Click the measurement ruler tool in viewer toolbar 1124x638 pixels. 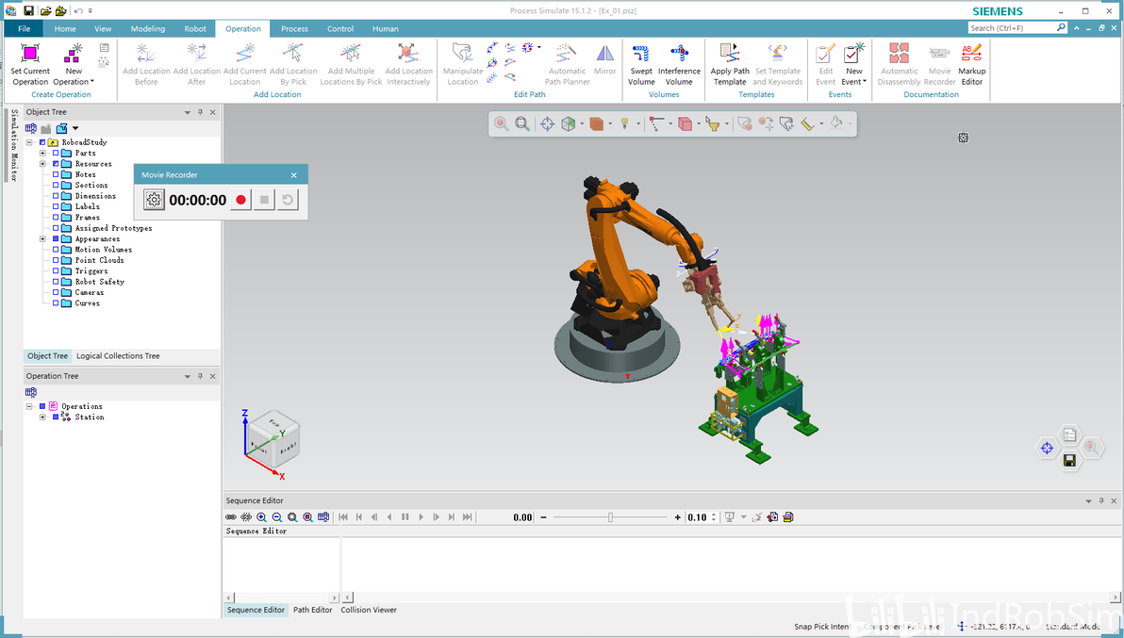[x=808, y=123]
